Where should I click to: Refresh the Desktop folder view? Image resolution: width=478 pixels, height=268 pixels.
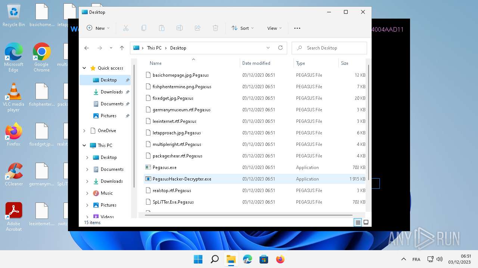tap(280, 48)
